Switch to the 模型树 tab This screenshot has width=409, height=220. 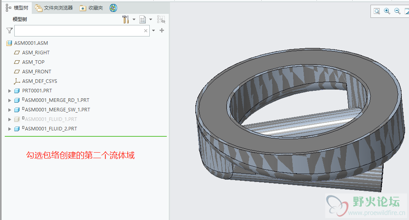17,8
